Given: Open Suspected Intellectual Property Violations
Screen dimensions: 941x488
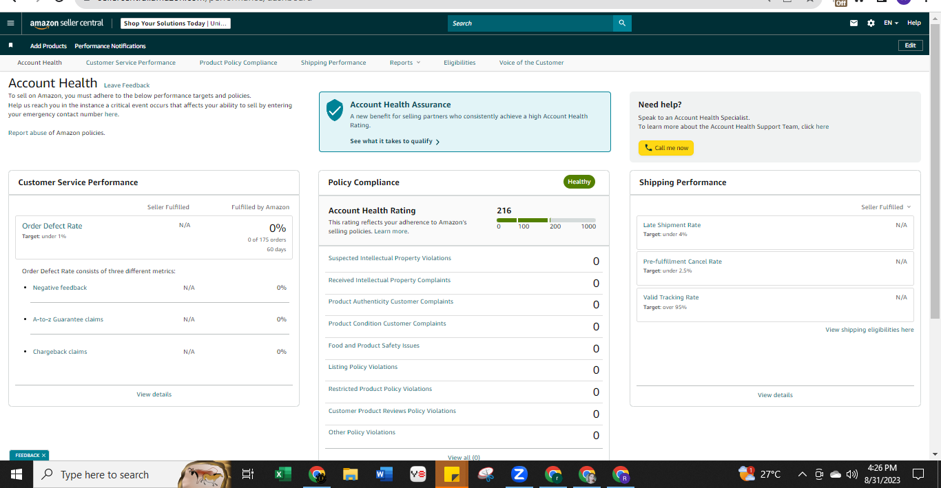Looking at the screenshot, I should [390, 258].
